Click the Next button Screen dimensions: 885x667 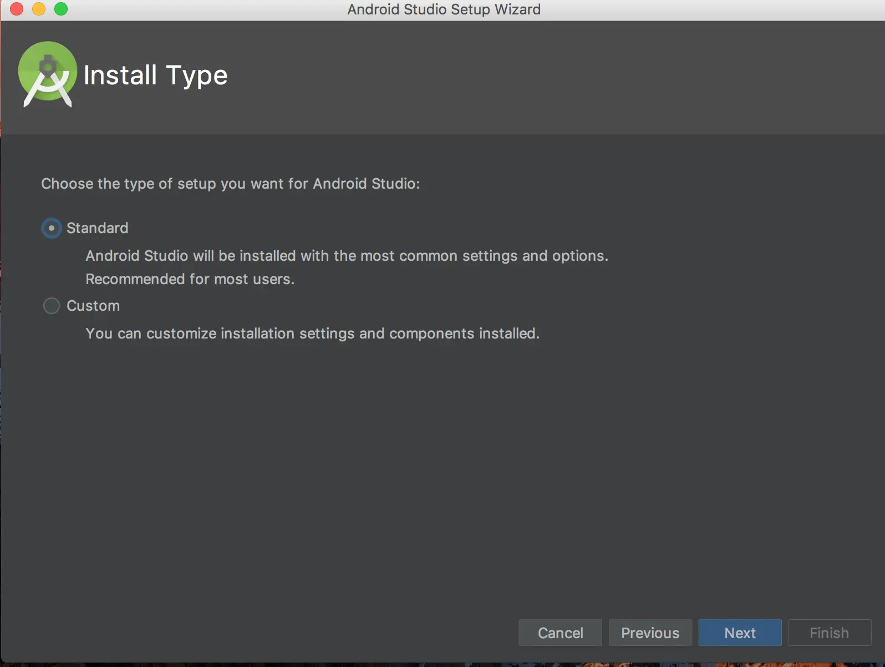[740, 633]
